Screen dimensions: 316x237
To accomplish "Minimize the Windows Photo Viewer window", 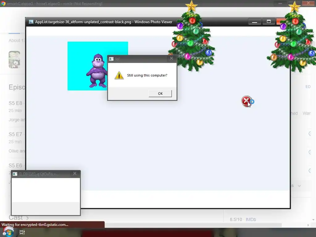I will pos(255,22).
